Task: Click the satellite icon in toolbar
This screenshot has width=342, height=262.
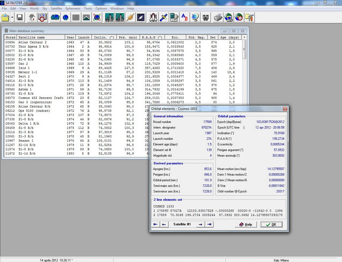Action: pos(164,17)
